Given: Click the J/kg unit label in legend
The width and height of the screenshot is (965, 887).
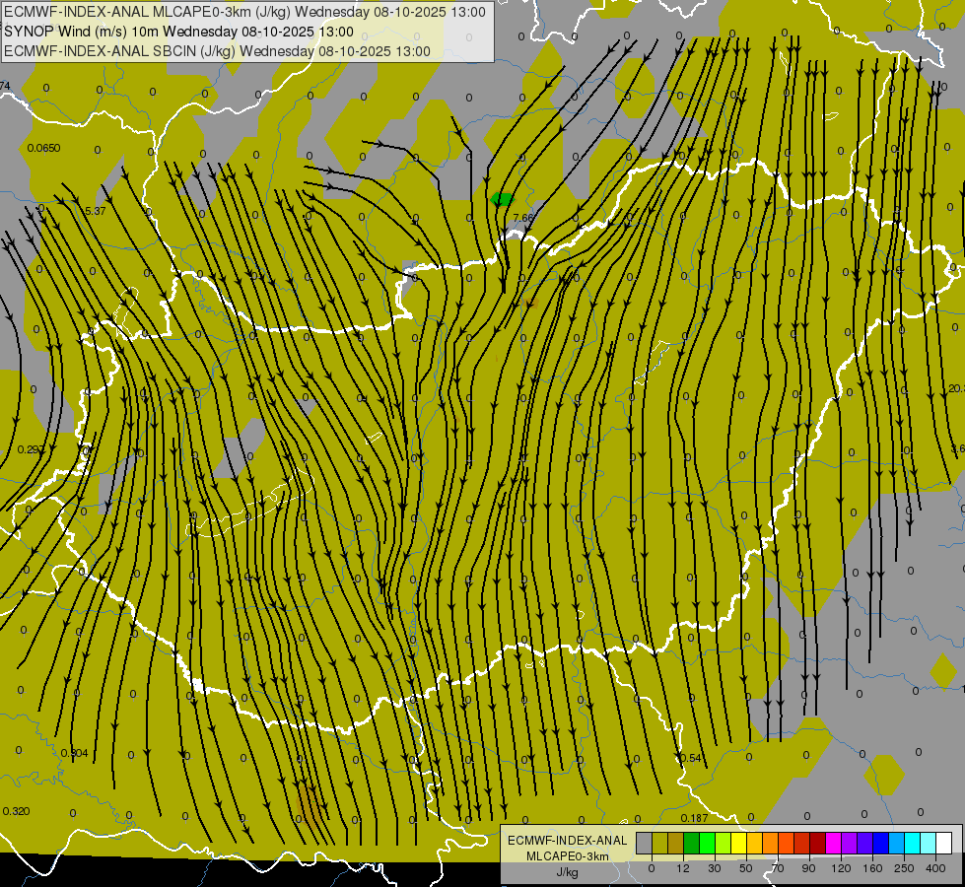Looking at the screenshot, I should (x=568, y=872).
